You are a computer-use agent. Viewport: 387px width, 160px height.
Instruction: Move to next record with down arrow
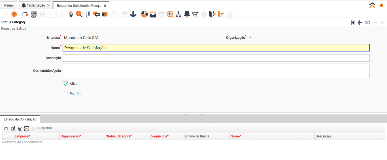tap(133, 14)
